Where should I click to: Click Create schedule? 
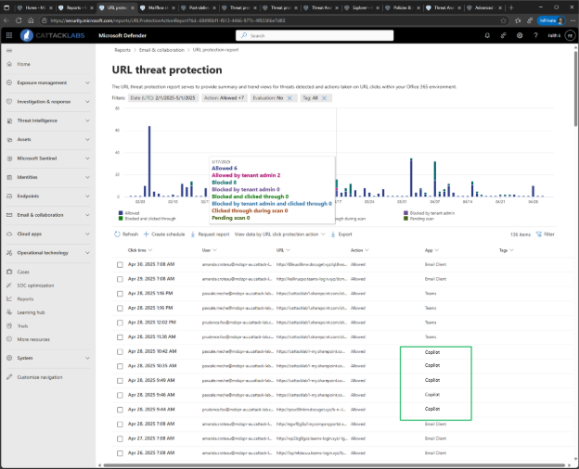[164, 234]
